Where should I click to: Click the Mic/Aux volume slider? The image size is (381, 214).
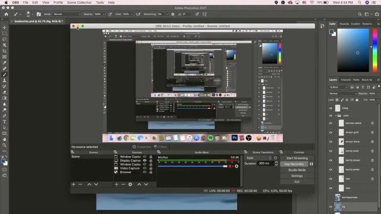pos(192,166)
